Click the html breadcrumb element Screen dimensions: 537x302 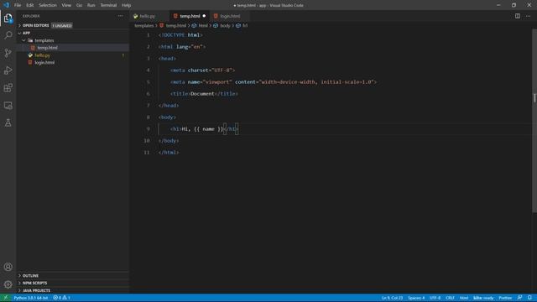(203, 26)
